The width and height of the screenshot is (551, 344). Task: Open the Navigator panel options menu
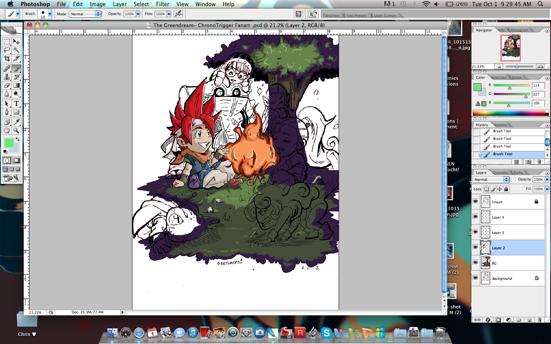click(547, 31)
